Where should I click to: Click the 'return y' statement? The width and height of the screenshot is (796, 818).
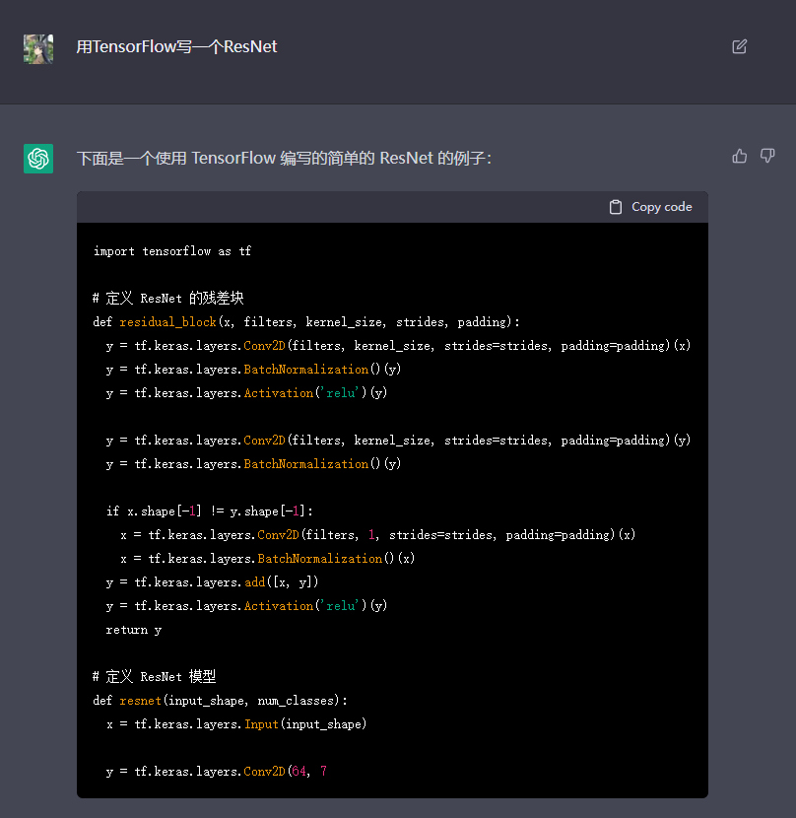click(x=134, y=630)
